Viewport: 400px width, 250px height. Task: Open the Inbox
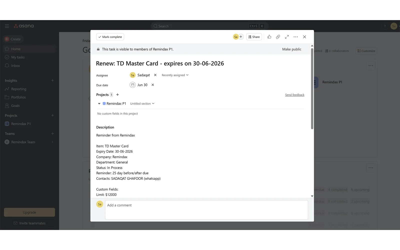[29, 66]
